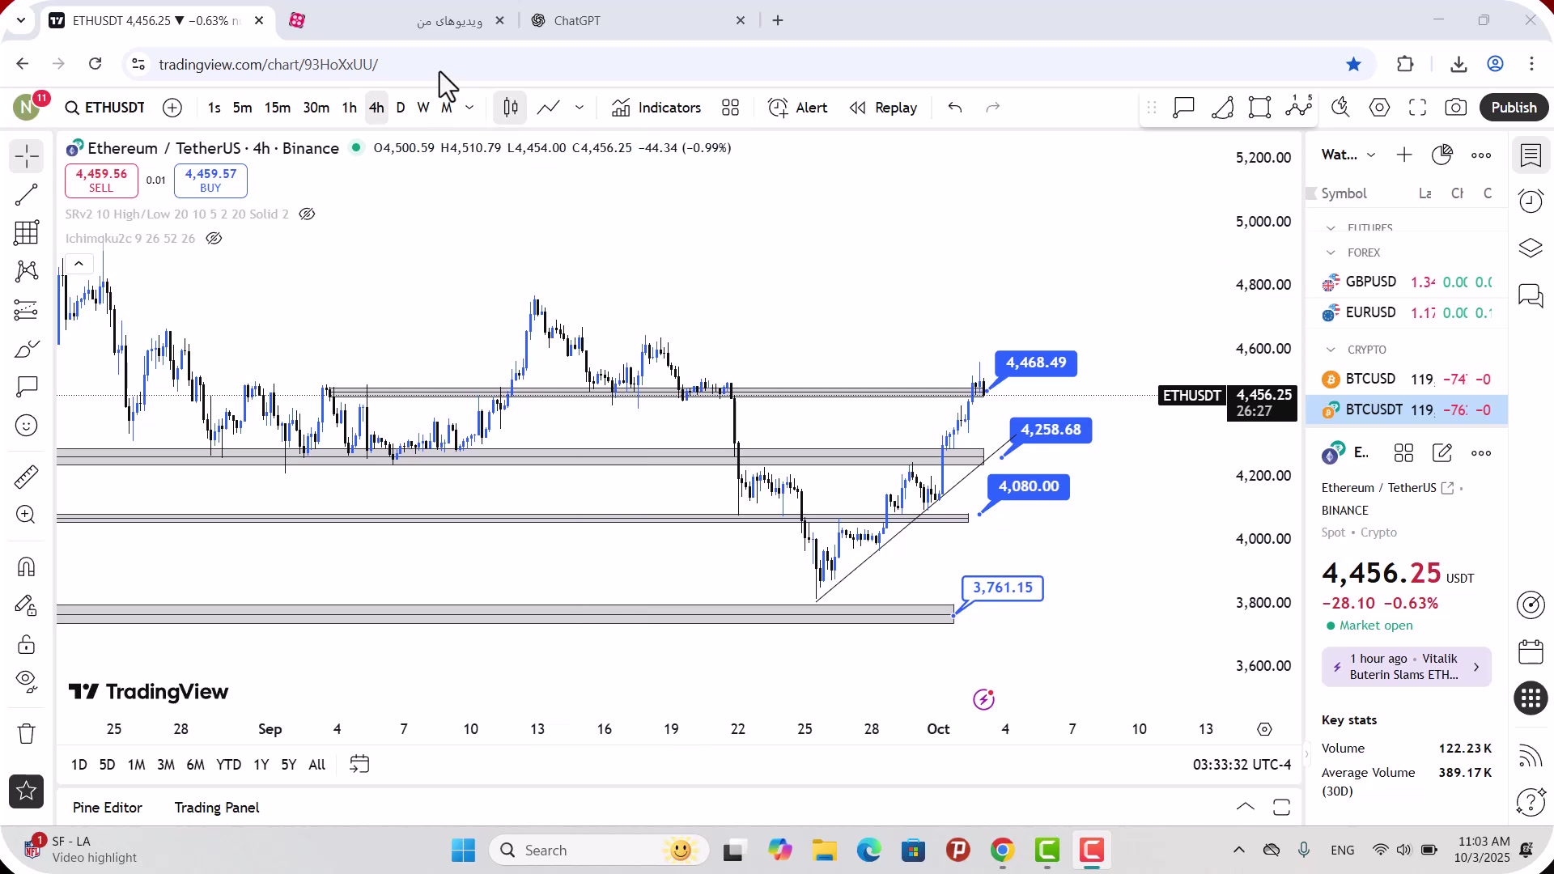Screen dimensions: 1554x874
Task: Open the Pine Editor tab
Action: coord(107,808)
